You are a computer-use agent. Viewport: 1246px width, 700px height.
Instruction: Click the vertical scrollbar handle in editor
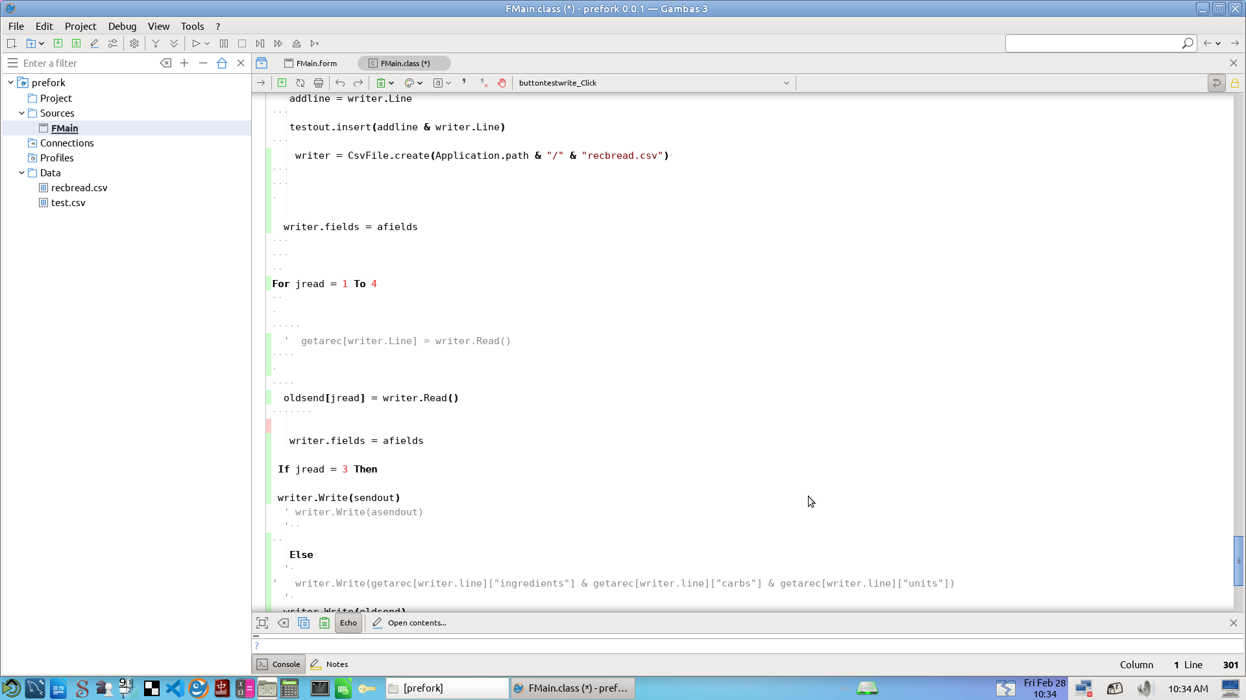1238,561
